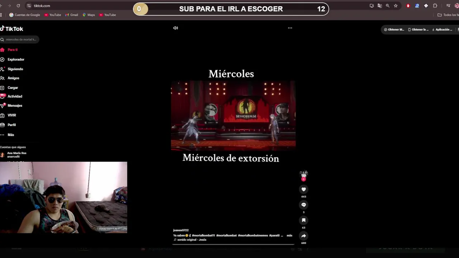
Task: Mute the video sound with speaker icon
Action: 175,28
